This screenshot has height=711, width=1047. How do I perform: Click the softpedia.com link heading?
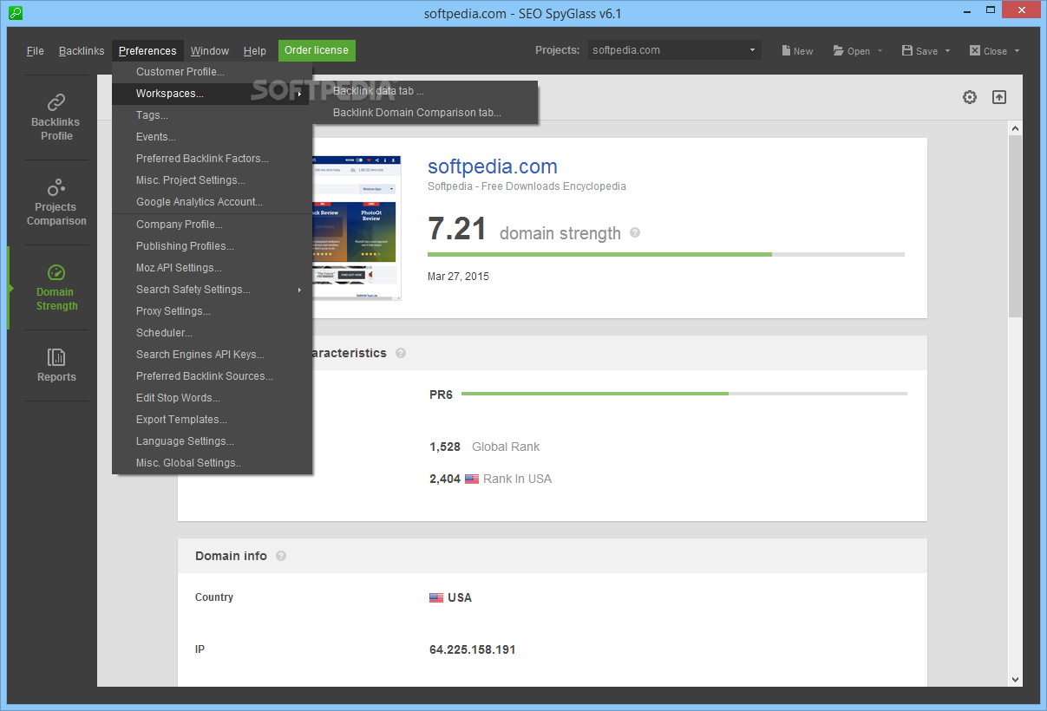click(x=493, y=166)
